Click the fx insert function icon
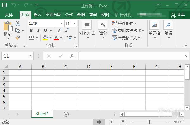Screen dimensions: 190x125 tap(72, 56)
